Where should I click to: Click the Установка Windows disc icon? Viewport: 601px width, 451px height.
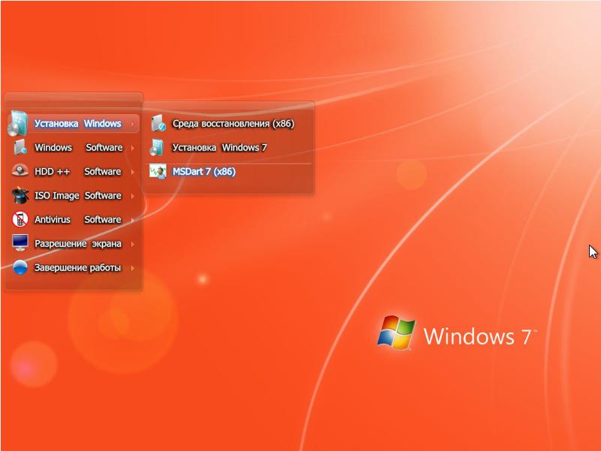click(18, 124)
